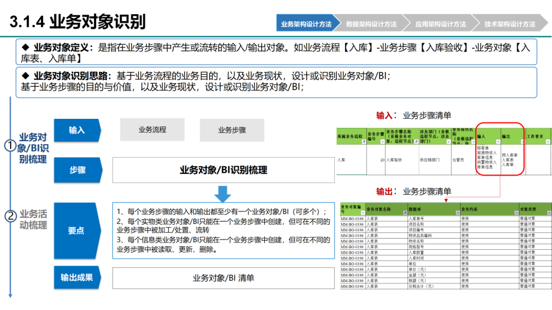Click the 3.1.4 业务对象识别 slide title

[x=78, y=22]
